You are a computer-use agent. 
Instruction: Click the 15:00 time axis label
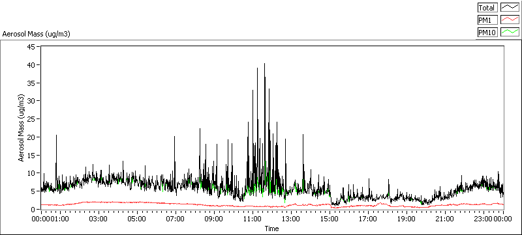click(x=330, y=219)
